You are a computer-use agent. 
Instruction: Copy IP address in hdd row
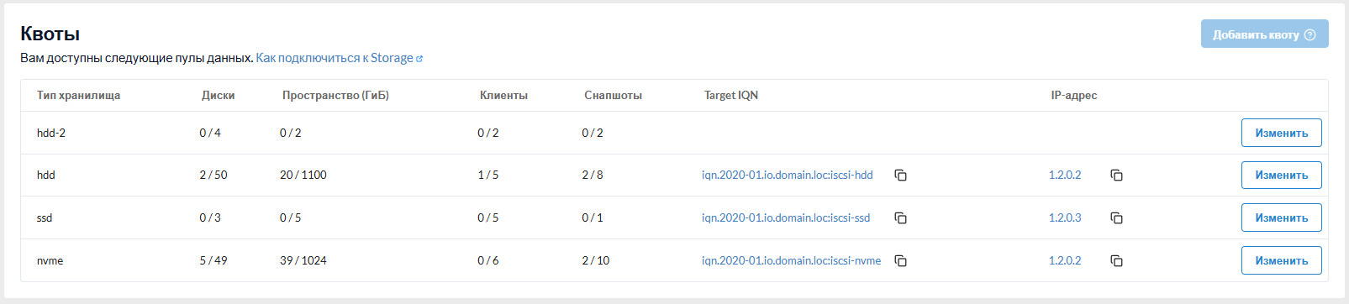click(x=1116, y=176)
